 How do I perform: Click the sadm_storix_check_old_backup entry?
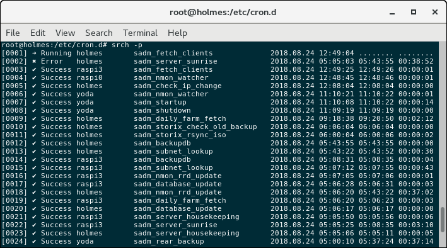tap(195, 127)
